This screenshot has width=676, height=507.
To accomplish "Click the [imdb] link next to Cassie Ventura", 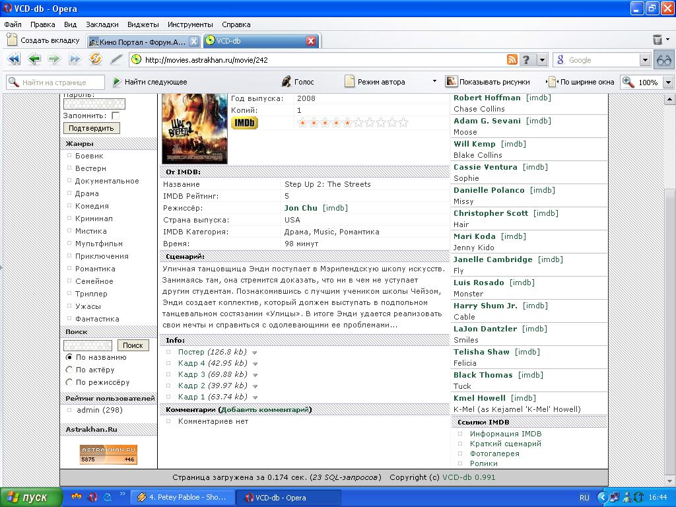I will [x=535, y=167].
